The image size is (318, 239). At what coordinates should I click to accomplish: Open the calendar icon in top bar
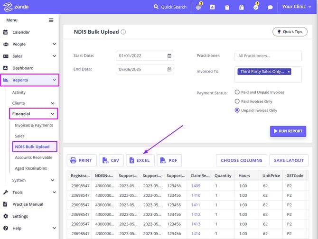(x=241, y=7)
